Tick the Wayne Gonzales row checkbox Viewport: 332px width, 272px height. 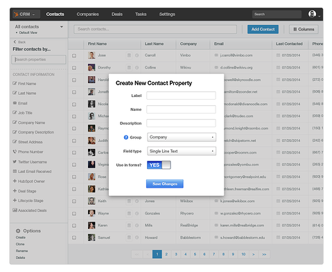pyautogui.click(x=74, y=214)
